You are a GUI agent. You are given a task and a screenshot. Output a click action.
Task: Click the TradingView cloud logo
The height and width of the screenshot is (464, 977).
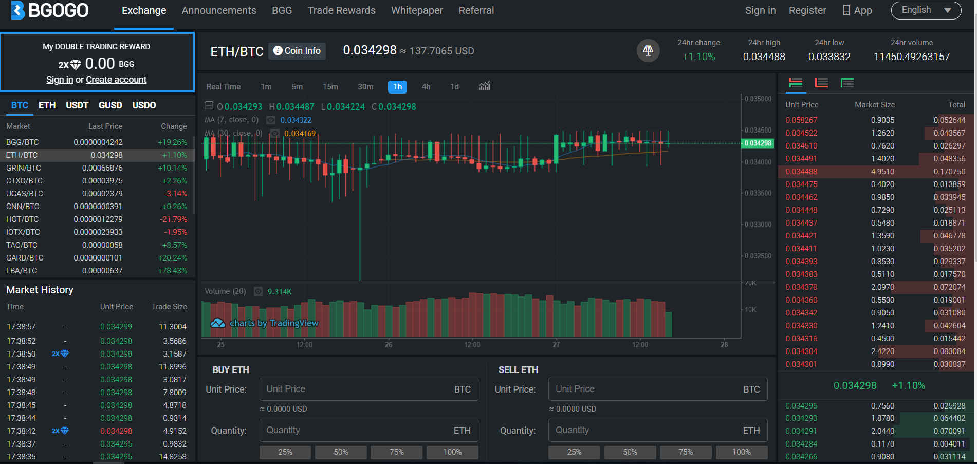[x=218, y=323]
